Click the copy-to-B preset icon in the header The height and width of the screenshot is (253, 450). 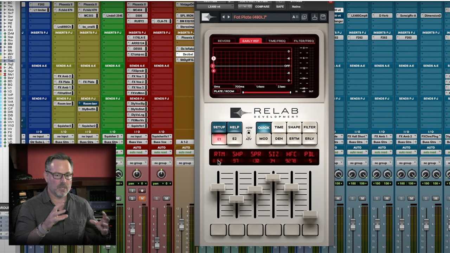[x=304, y=17]
